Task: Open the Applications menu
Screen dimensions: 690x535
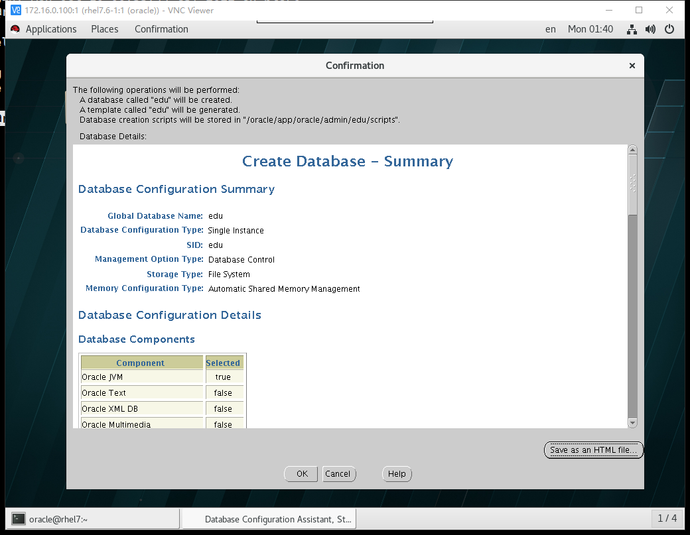Action: (50, 29)
